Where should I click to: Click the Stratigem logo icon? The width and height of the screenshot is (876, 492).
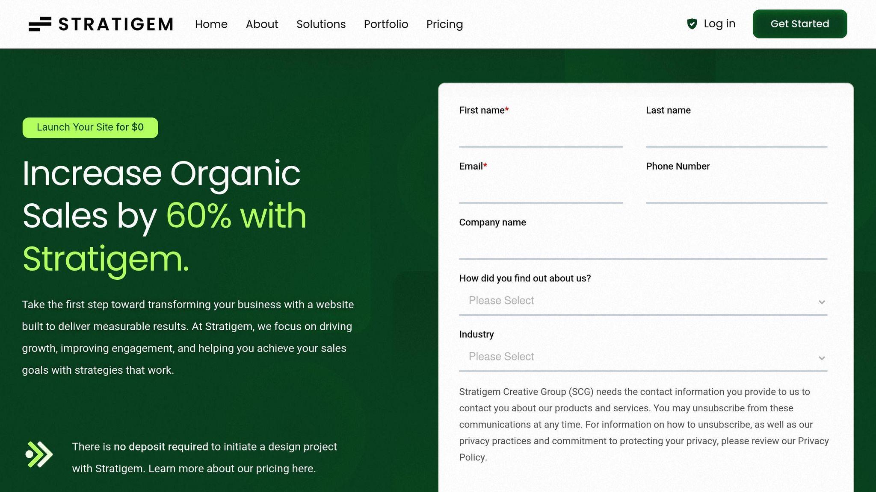click(x=40, y=24)
